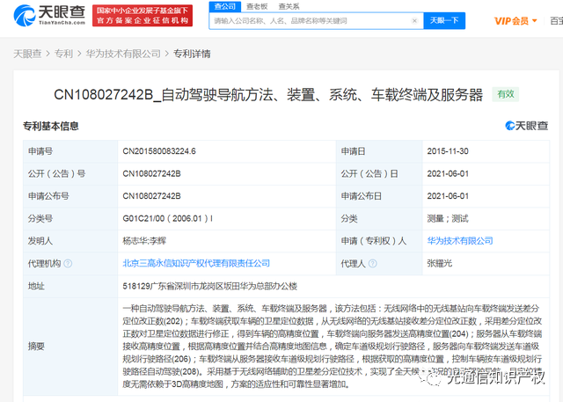Click the 专利详情 breadcrumb text
This screenshot has height=402, width=563.
point(192,54)
